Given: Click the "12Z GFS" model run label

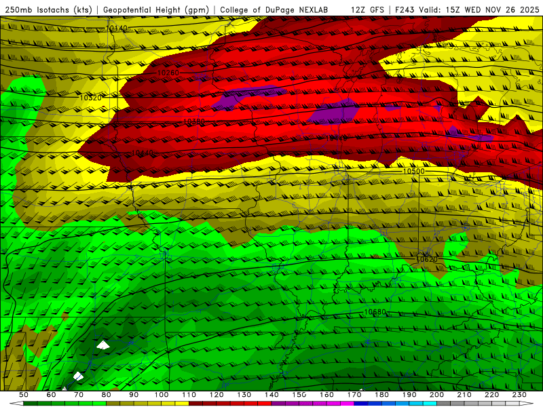Looking at the screenshot, I should (x=367, y=9).
